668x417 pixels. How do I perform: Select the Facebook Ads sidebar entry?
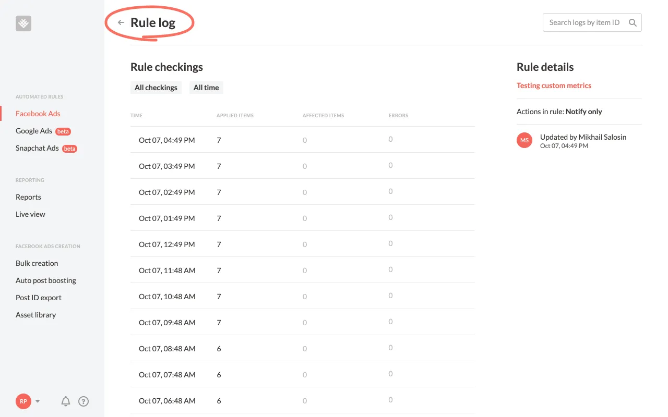pyautogui.click(x=38, y=113)
